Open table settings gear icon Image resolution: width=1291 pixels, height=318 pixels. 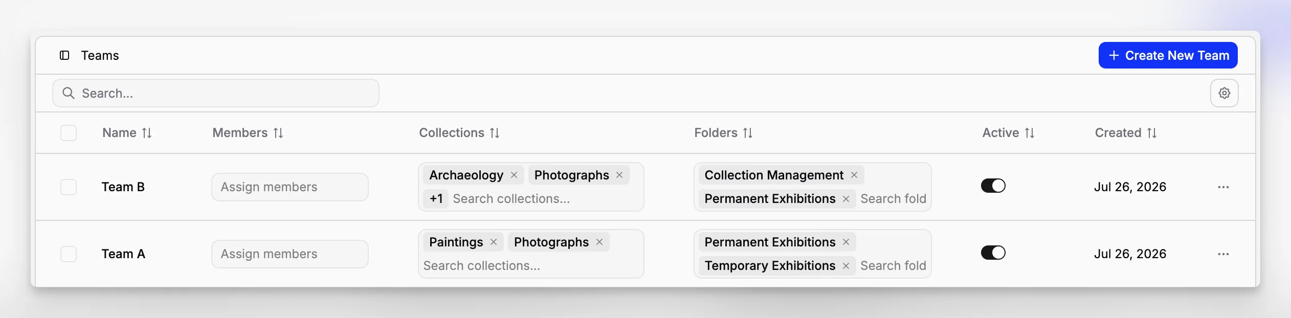1224,93
